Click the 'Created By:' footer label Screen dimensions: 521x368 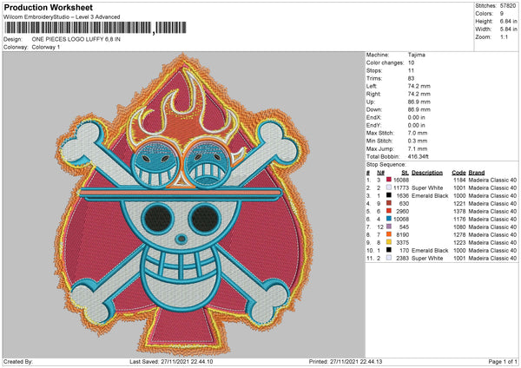click(x=18, y=362)
